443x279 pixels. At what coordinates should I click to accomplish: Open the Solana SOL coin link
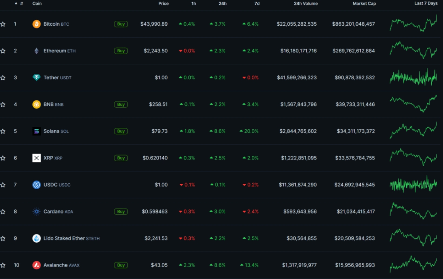pos(56,131)
